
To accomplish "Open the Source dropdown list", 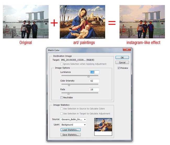I will [73, 119].
